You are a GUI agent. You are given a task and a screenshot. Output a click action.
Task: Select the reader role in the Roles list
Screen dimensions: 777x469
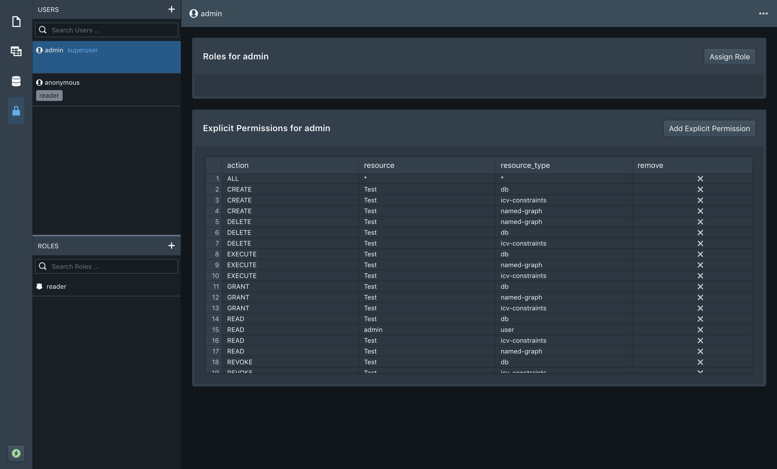pos(56,286)
